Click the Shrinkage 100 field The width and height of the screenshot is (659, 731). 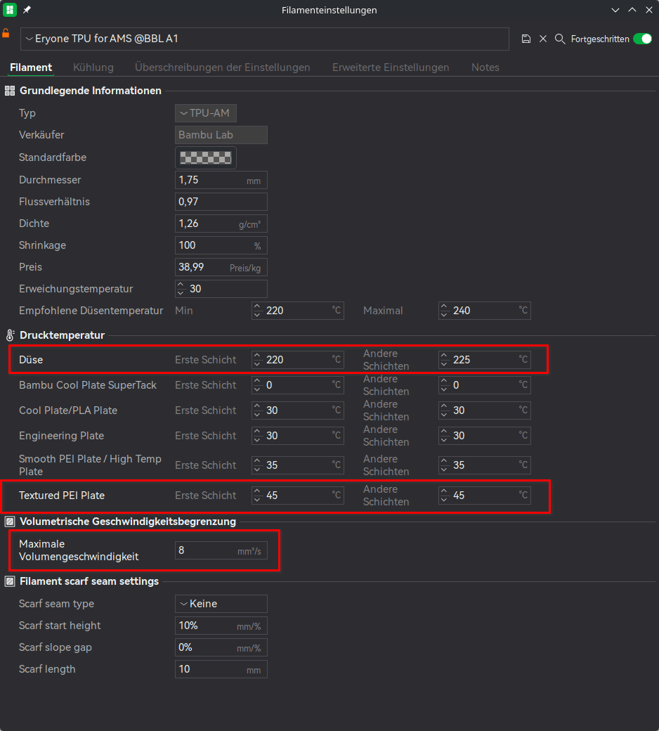coord(221,245)
